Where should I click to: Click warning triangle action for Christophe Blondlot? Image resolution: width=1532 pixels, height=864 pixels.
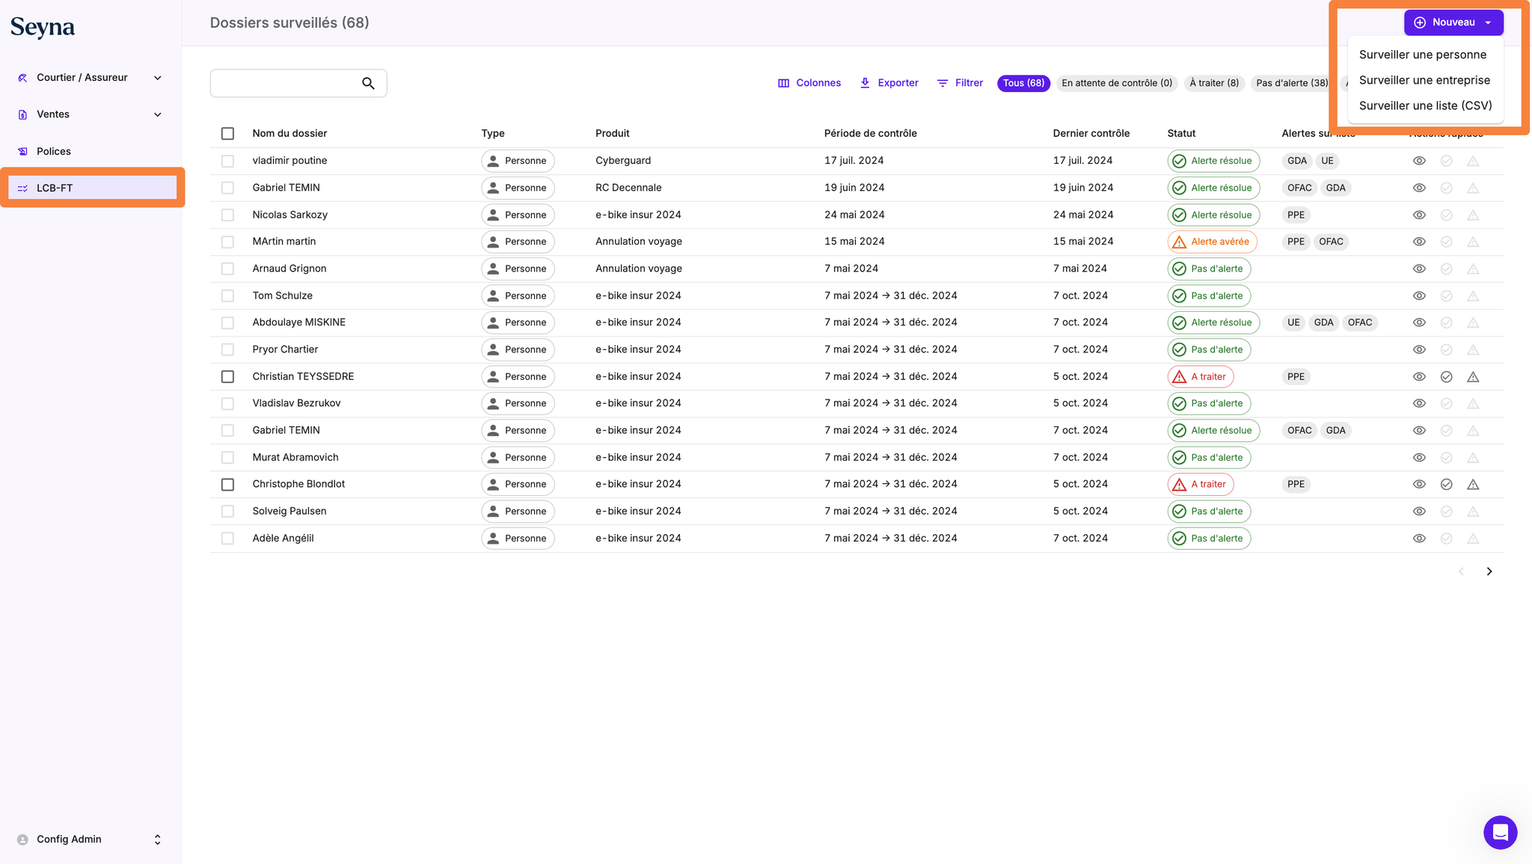click(x=1473, y=484)
